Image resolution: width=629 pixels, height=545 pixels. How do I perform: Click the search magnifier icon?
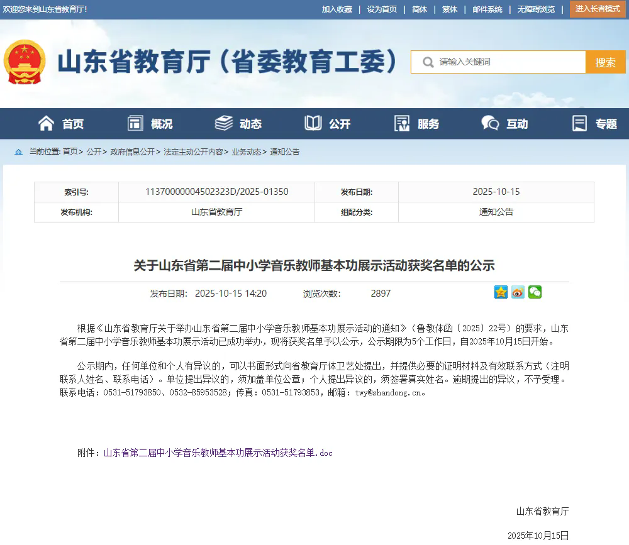pos(428,62)
